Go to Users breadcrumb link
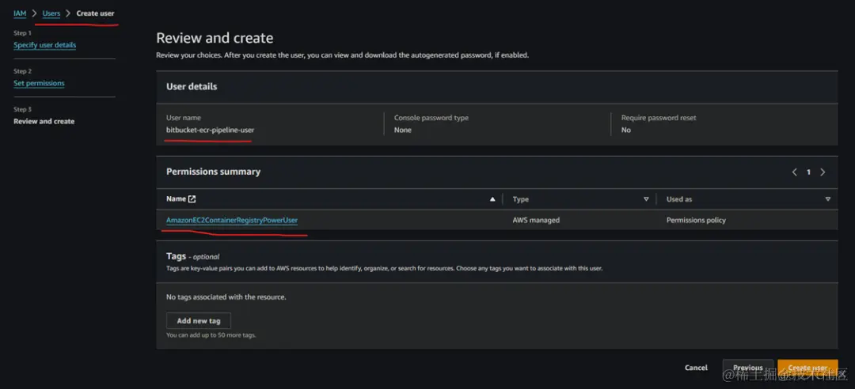 pyautogui.click(x=51, y=13)
